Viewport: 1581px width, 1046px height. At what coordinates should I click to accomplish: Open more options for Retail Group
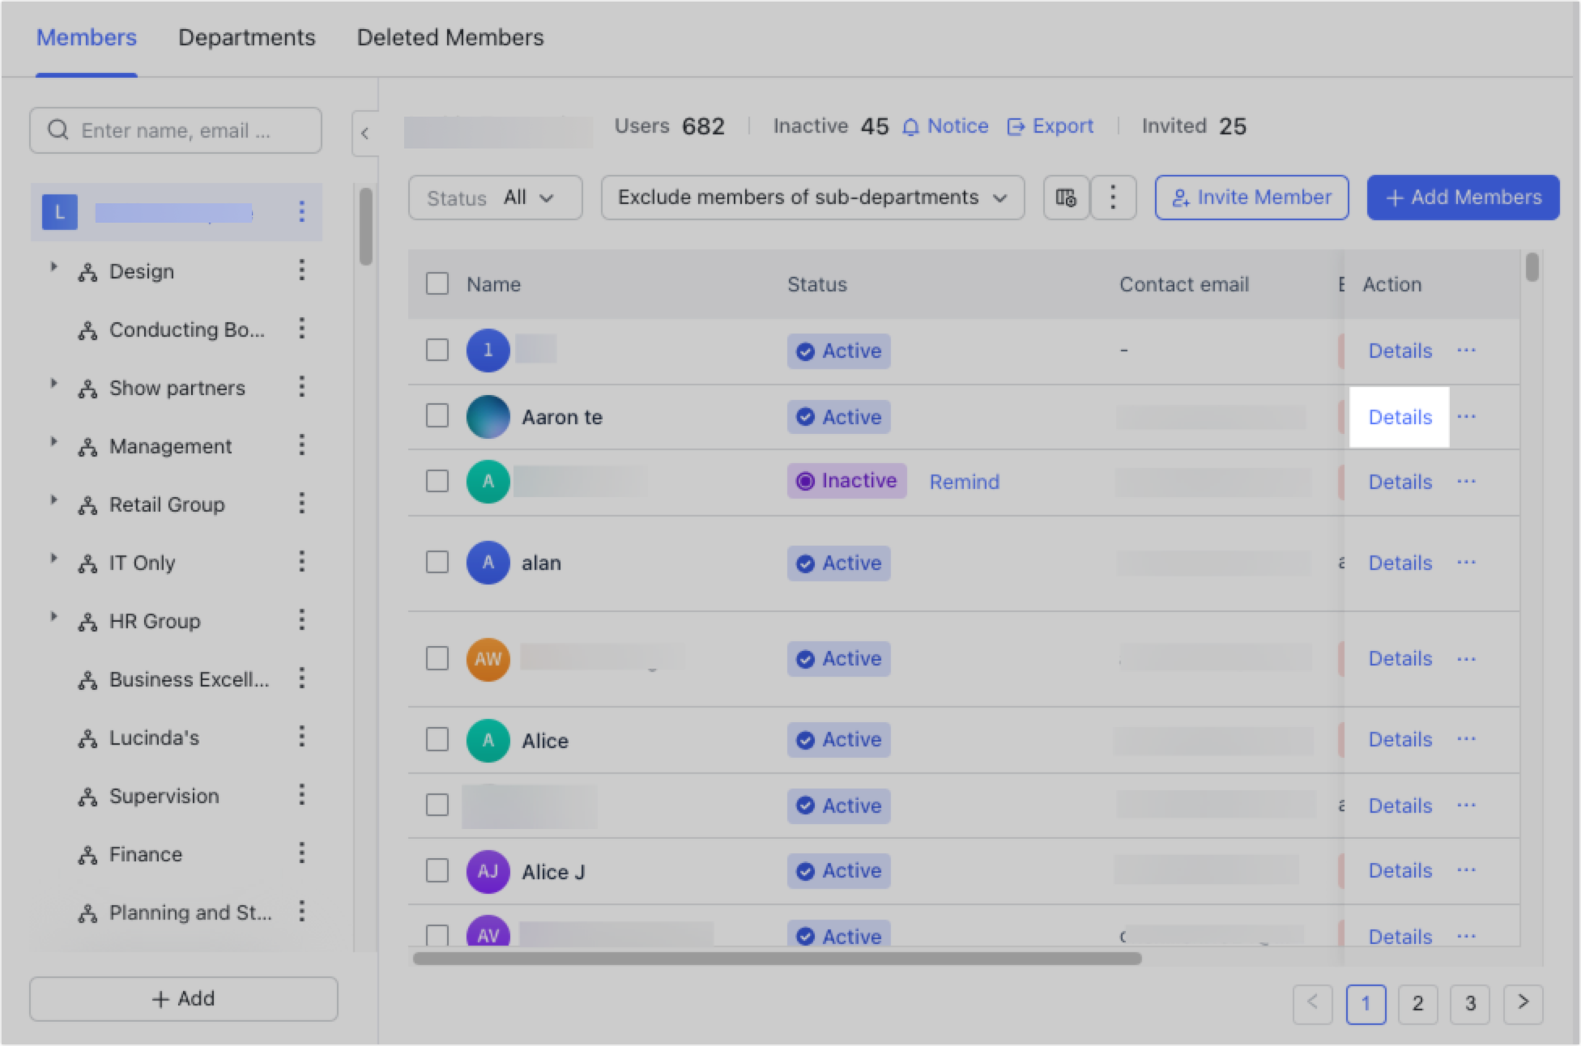(302, 503)
